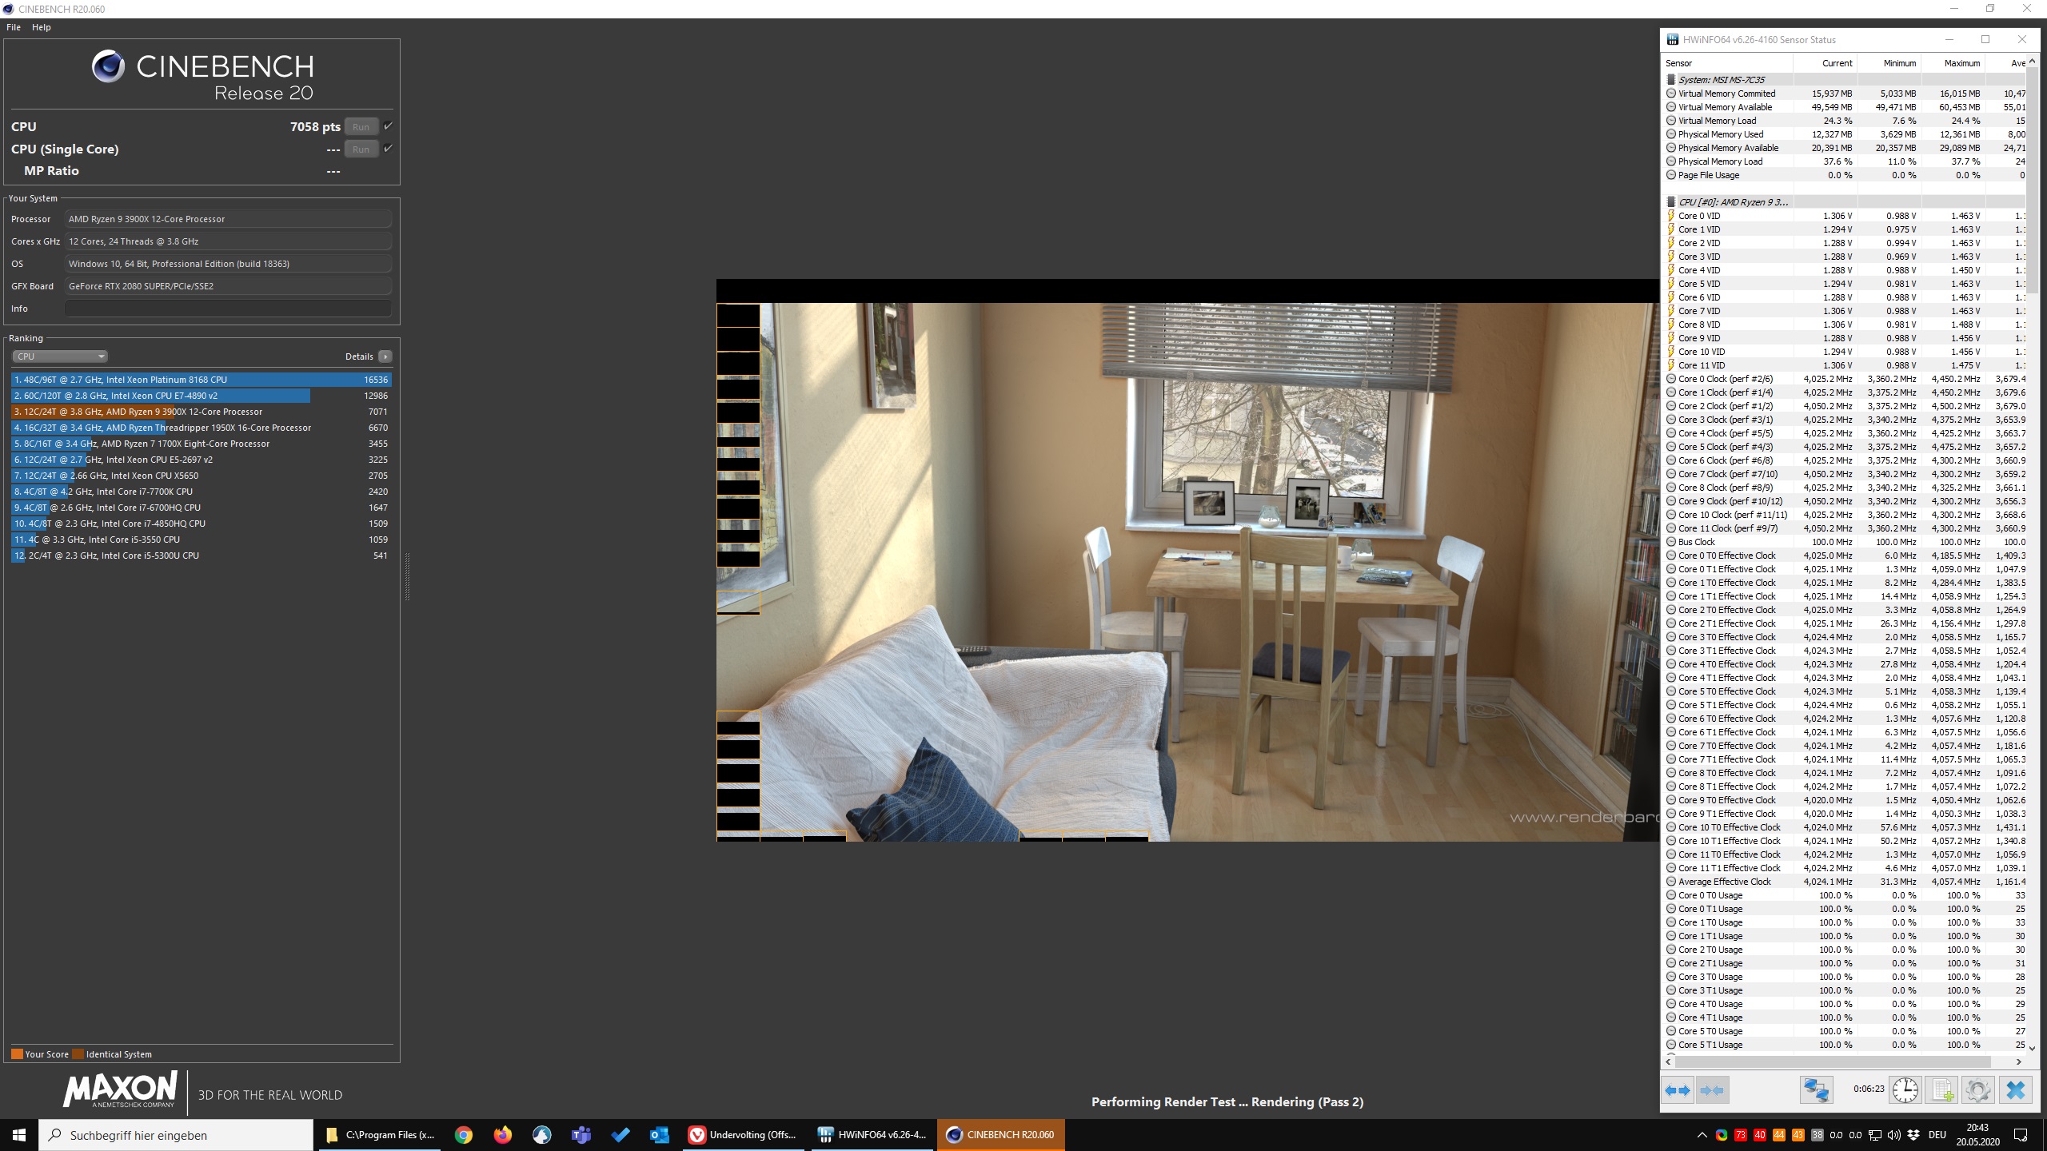The image size is (2047, 1151).
Task: Open HWiNFO network remote monitoring icon
Action: (x=1816, y=1090)
